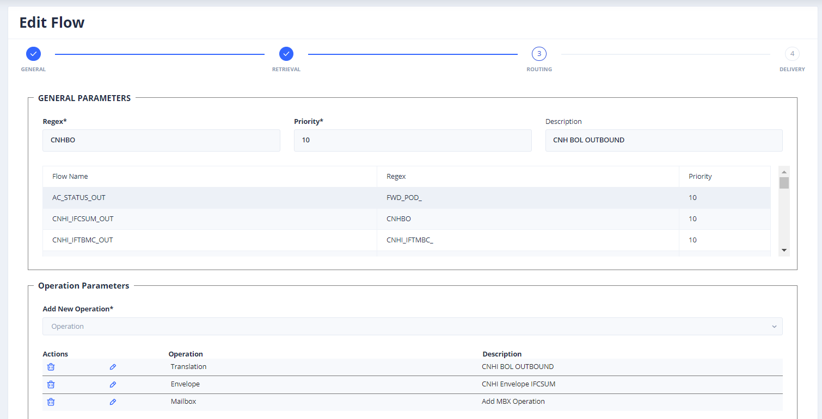
Task: Click the Edit Flow page heading
Action: [x=52, y=23]
